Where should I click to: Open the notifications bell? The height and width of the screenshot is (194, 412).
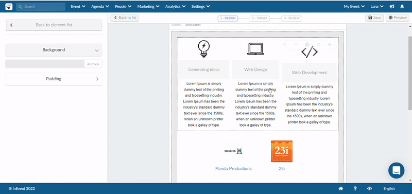pyautogui.click(x=402, y=7)
